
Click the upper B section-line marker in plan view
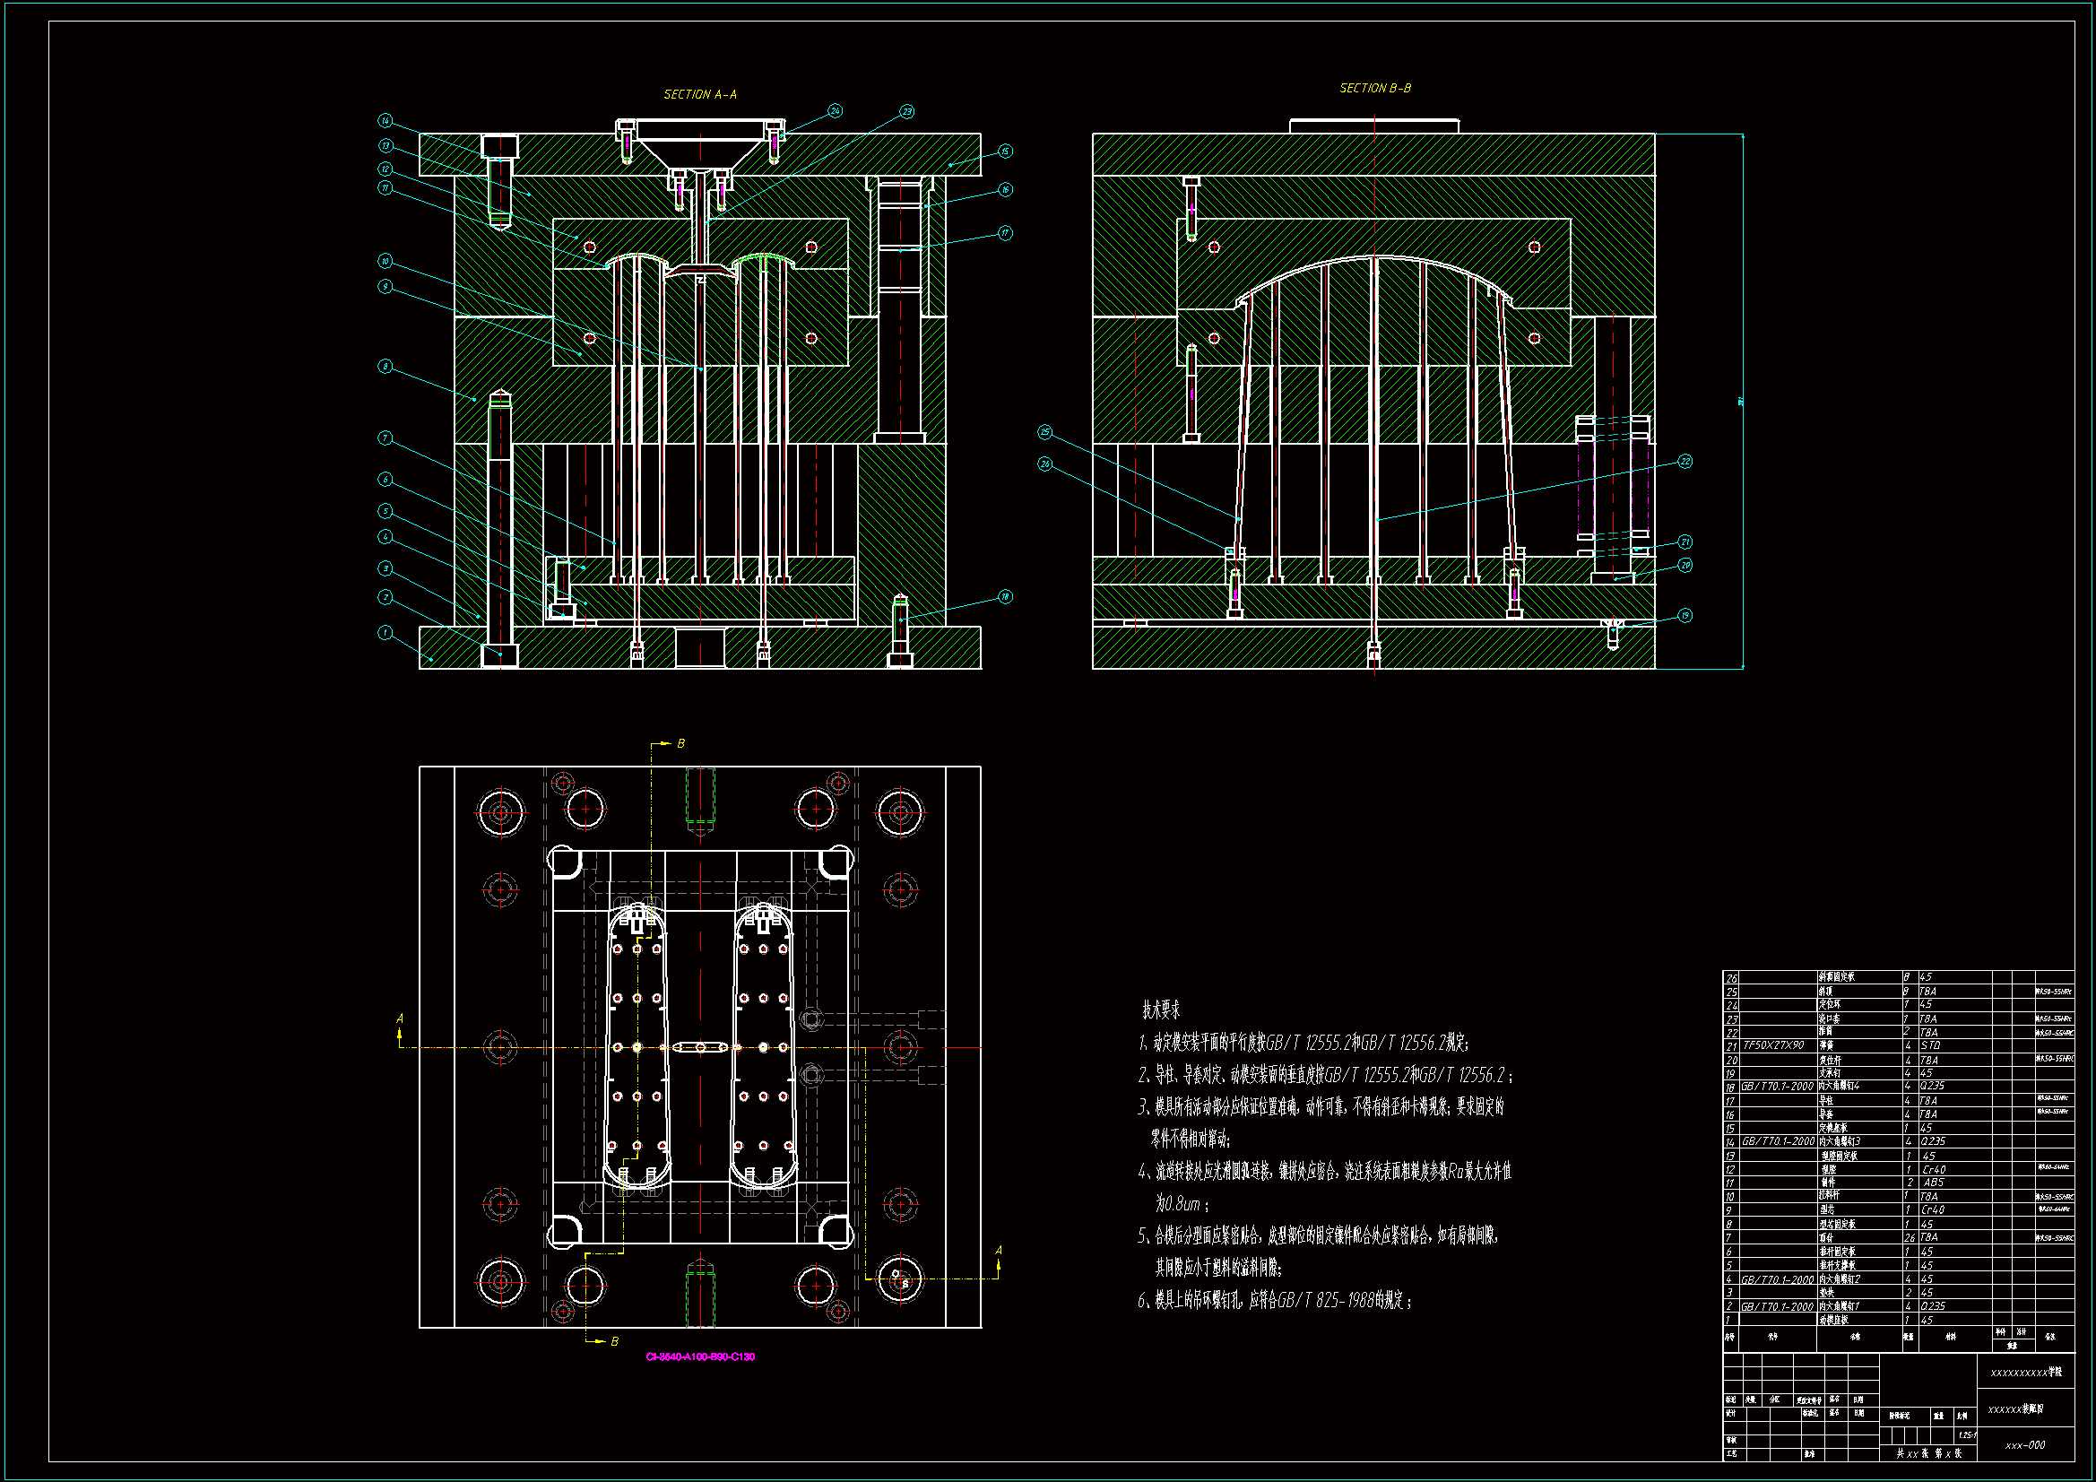point(680,743)
